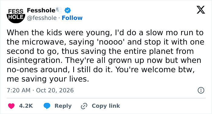The width and height of the screenshot is (212, 114).
Task: Click the blue verified checkmark badge
Action: pyautogui.click(x=68, y=10)
